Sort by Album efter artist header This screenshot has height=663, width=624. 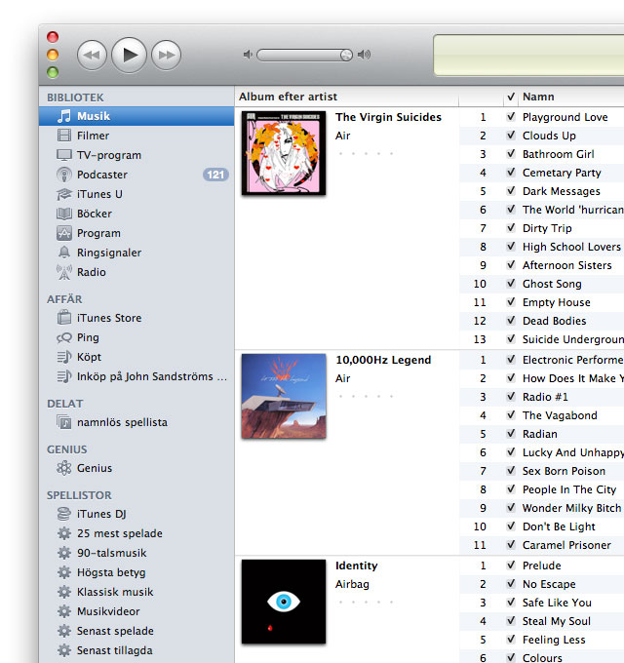tap(347, 97)
